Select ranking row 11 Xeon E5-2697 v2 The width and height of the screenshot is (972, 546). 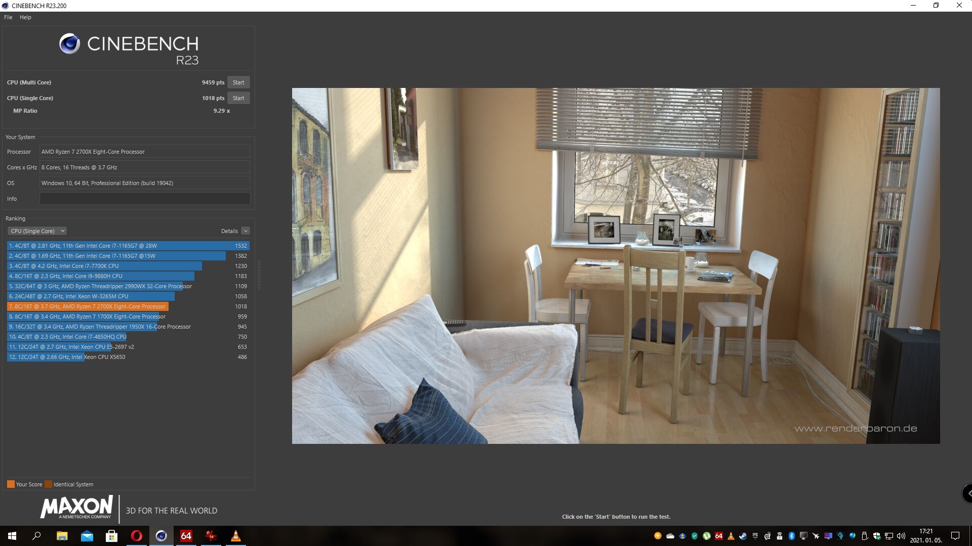coord(128,347)
